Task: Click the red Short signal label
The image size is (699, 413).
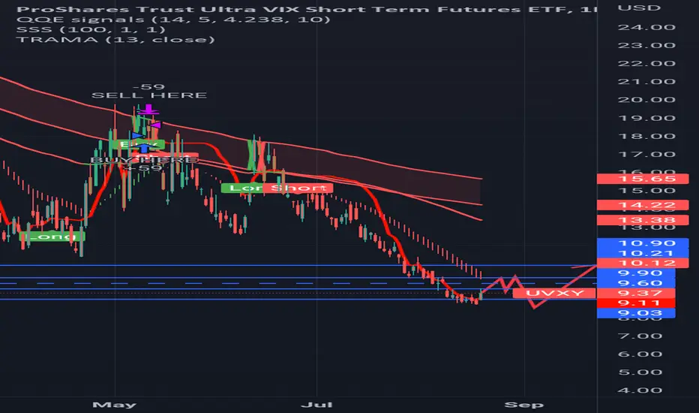Action: coord(298,188)
